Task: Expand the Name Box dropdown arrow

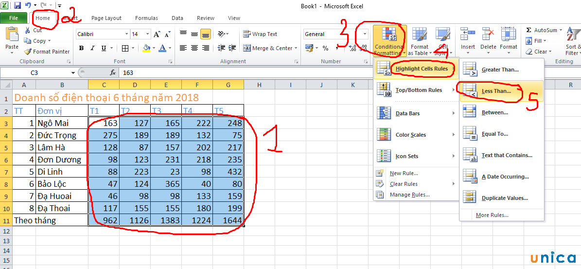Action: (x=73, y=72)
